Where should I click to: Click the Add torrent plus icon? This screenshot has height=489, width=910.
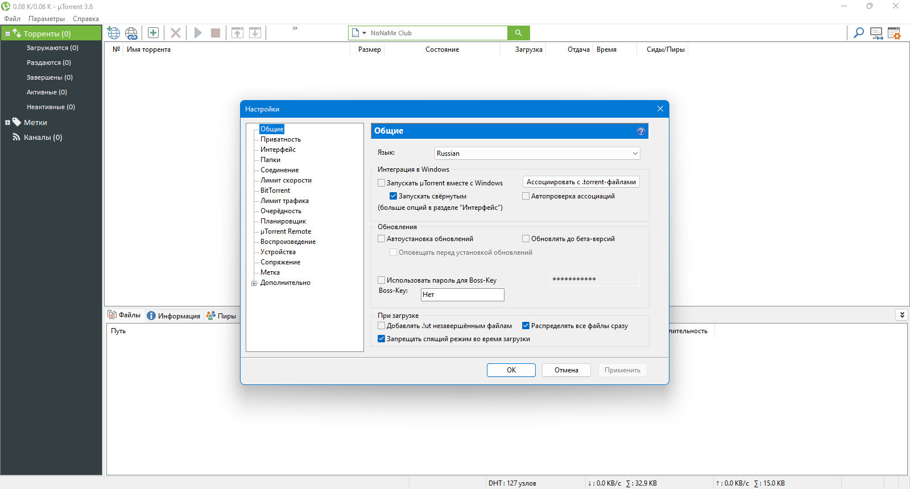point(153,33)
